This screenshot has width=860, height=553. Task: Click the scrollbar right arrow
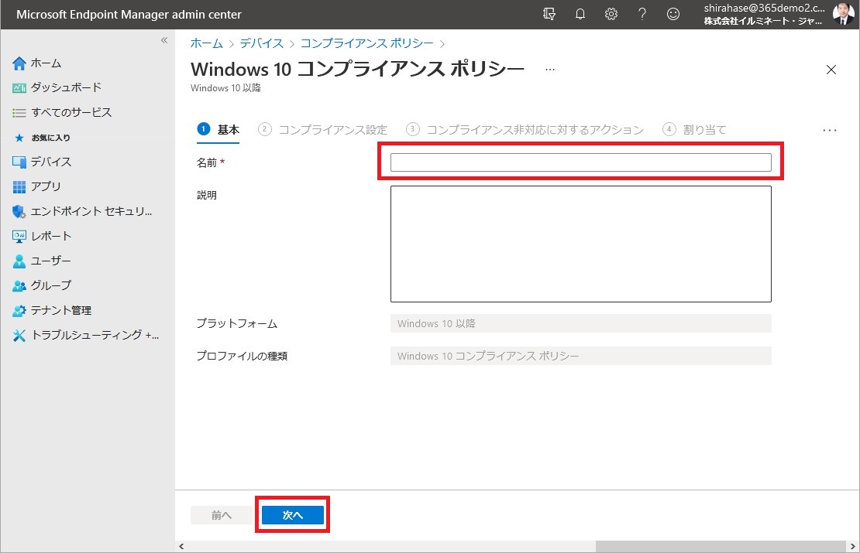853,547
